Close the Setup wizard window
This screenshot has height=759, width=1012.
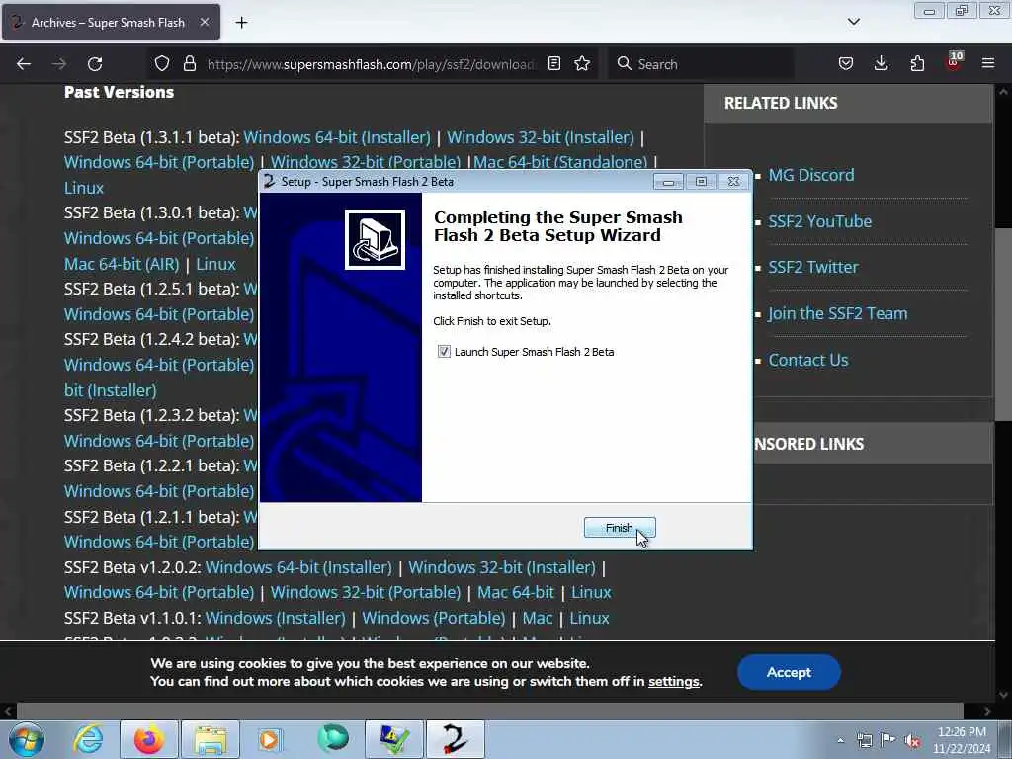coord(734,182)
